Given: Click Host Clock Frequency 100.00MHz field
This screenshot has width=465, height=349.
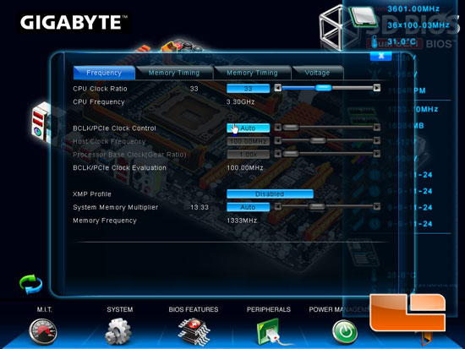Looking at the screenshot, I should point(249,141).
